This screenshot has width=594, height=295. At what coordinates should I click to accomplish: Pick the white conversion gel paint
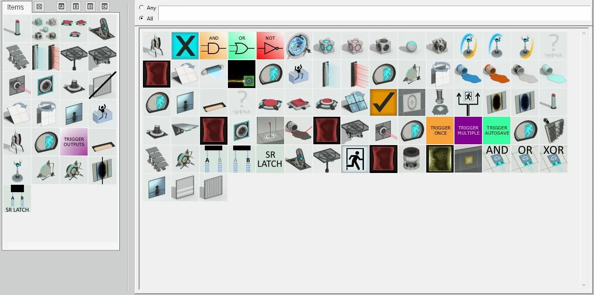[525, 74]
